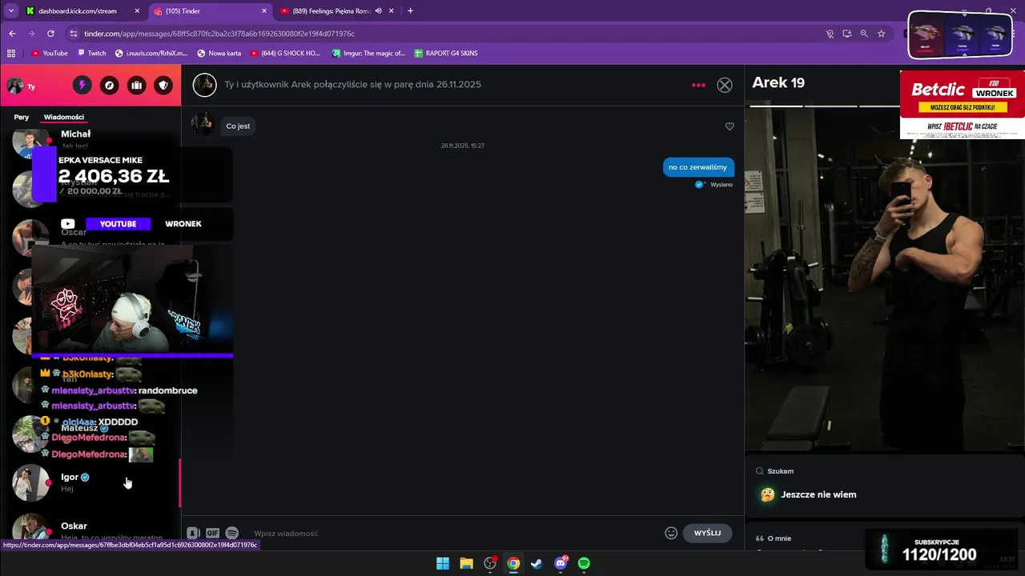Image resolution: width=1025 pixels, height=576 pixels.
Task: Click the tinder.com address bar URL
Action: click(x=219, y=34)
